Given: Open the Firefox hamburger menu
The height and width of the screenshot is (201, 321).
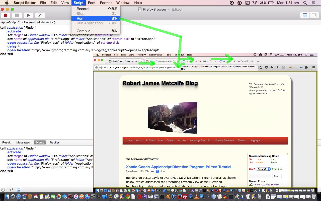Looking at the screenshot, I should click(314, 67).
